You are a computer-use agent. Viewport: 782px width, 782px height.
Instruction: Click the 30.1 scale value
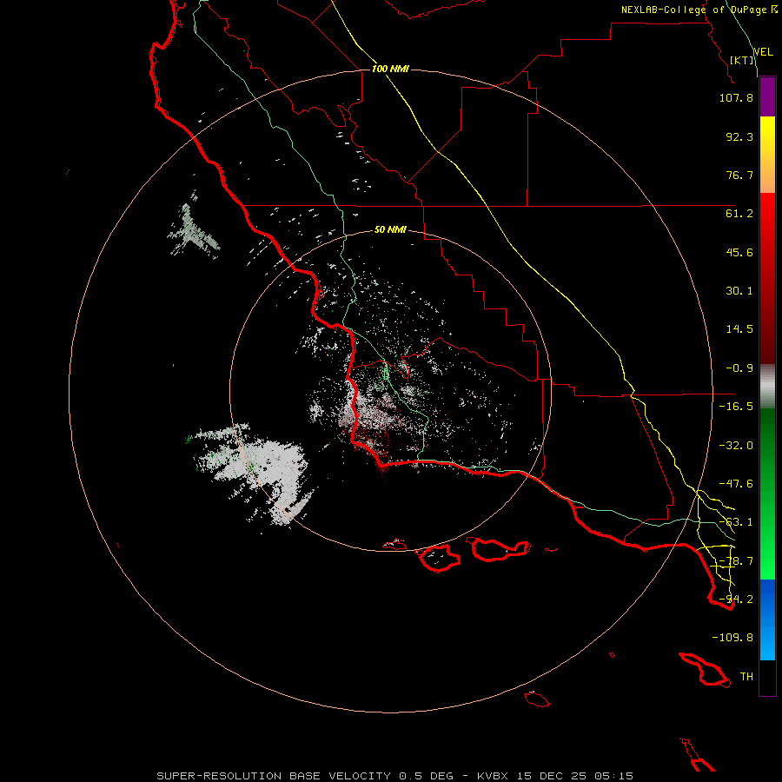(x=739, y=291)
